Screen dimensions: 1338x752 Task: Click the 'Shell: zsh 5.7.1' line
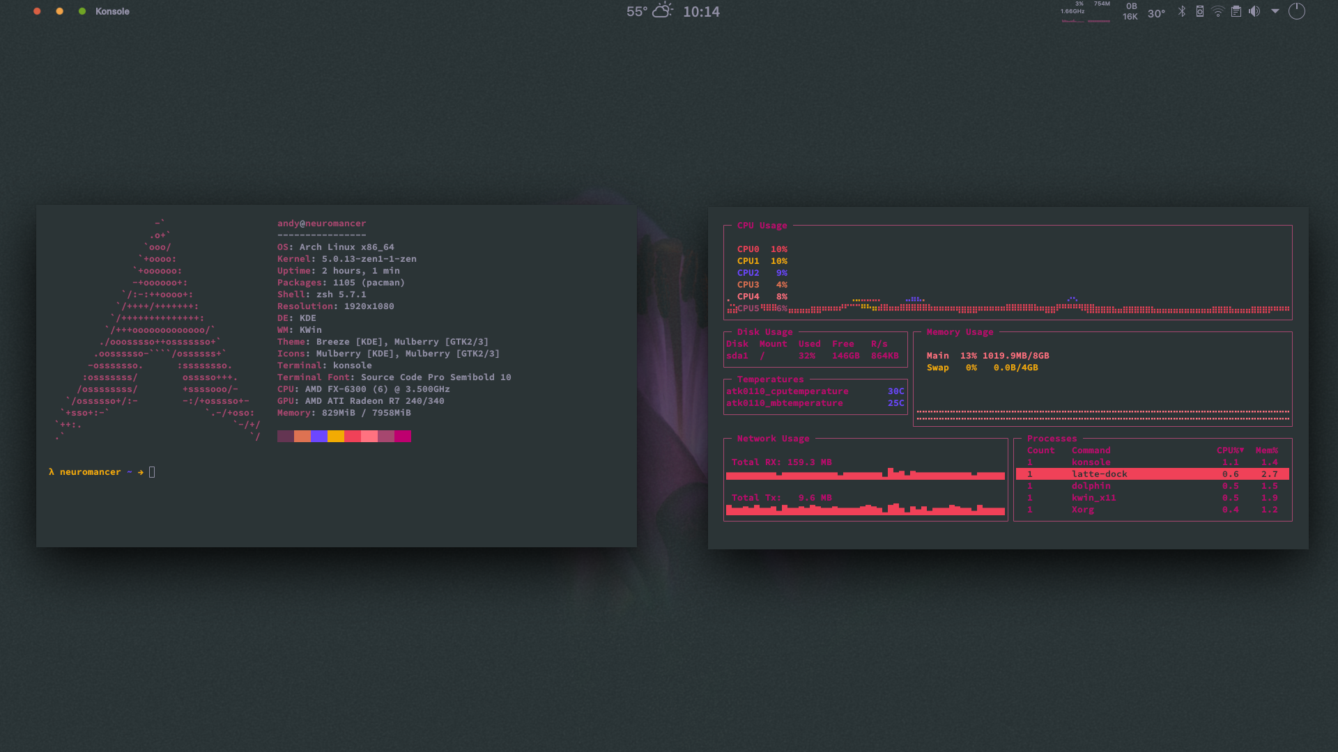click(x=321, y=295)
